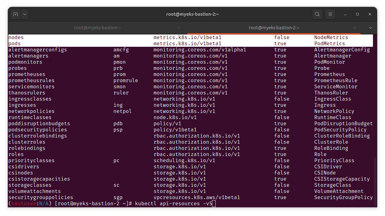The height and width of the screenshot is (216, 385).
Task: Click the 'psp' shortname
Action: point(118,130)
